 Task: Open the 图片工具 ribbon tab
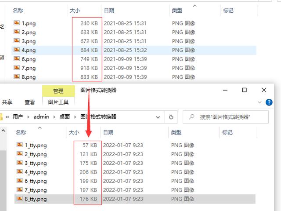(x=58, y=102)
